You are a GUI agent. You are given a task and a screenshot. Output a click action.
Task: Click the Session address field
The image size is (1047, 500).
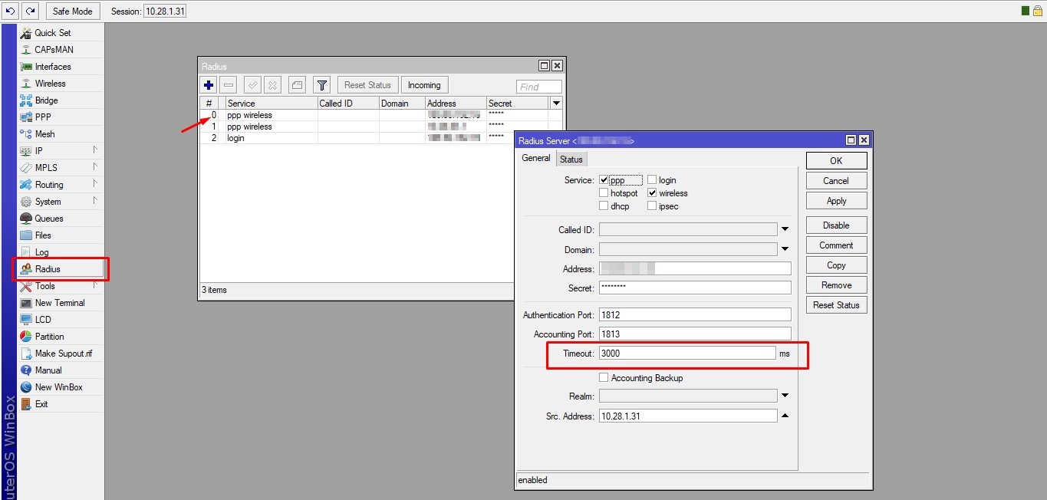tap(165, 12)
